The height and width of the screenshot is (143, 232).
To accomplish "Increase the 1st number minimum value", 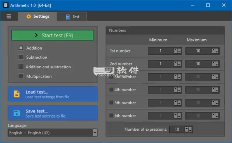I will (176, 51).
